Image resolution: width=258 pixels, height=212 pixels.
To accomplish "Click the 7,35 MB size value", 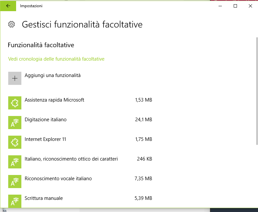I will 143,179.
